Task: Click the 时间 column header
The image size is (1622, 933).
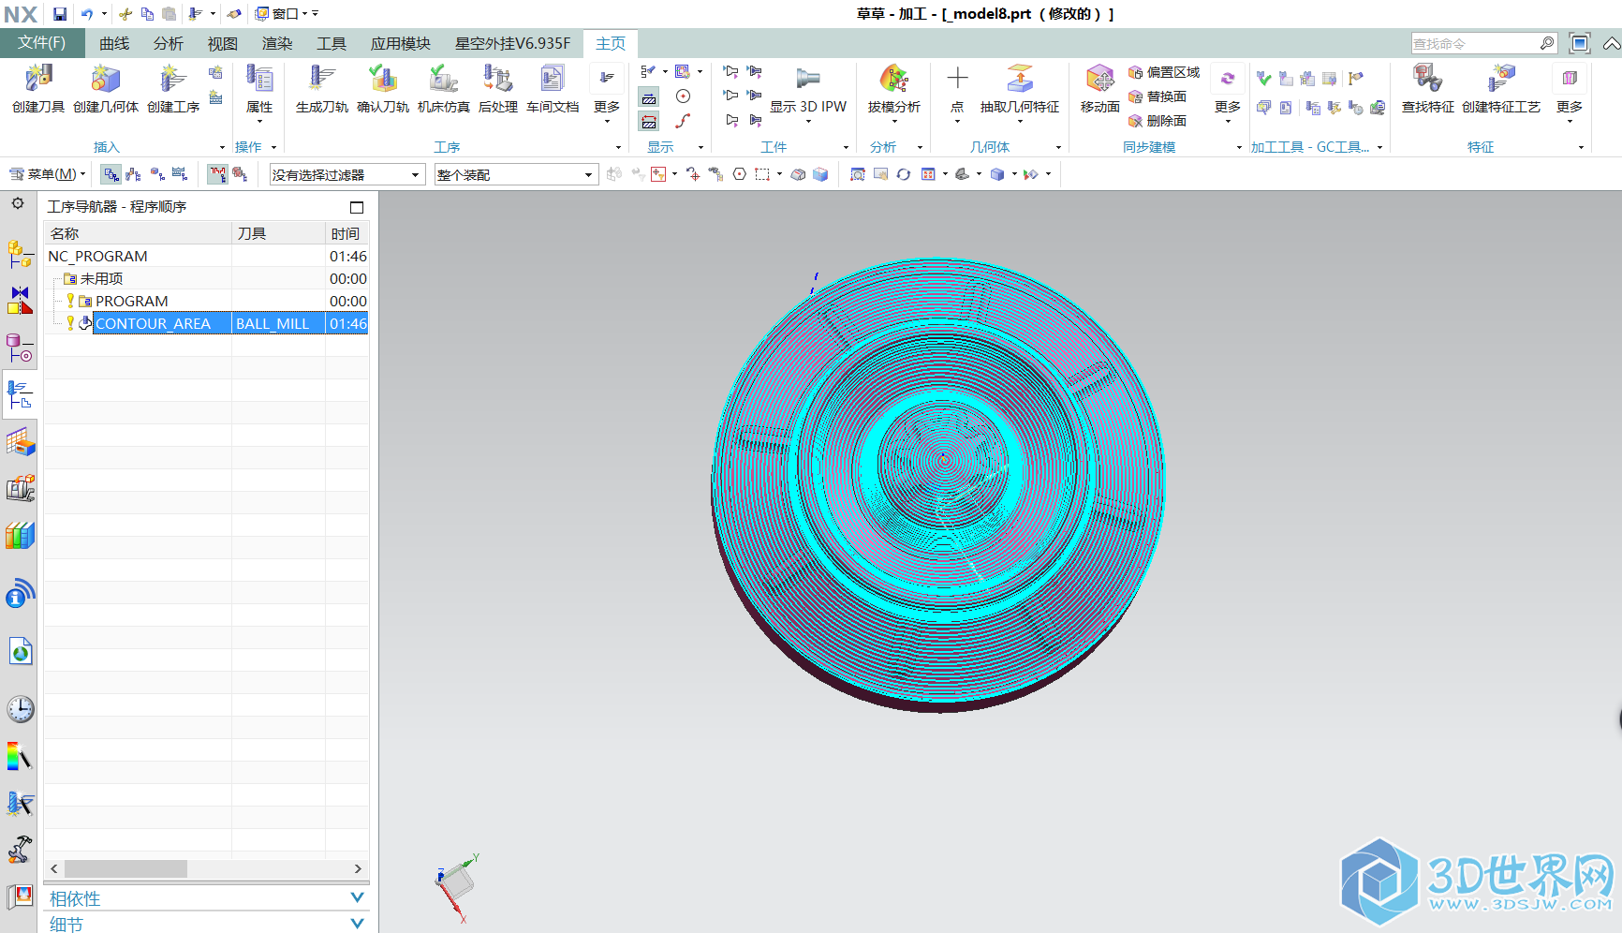Action: [347, 233]
